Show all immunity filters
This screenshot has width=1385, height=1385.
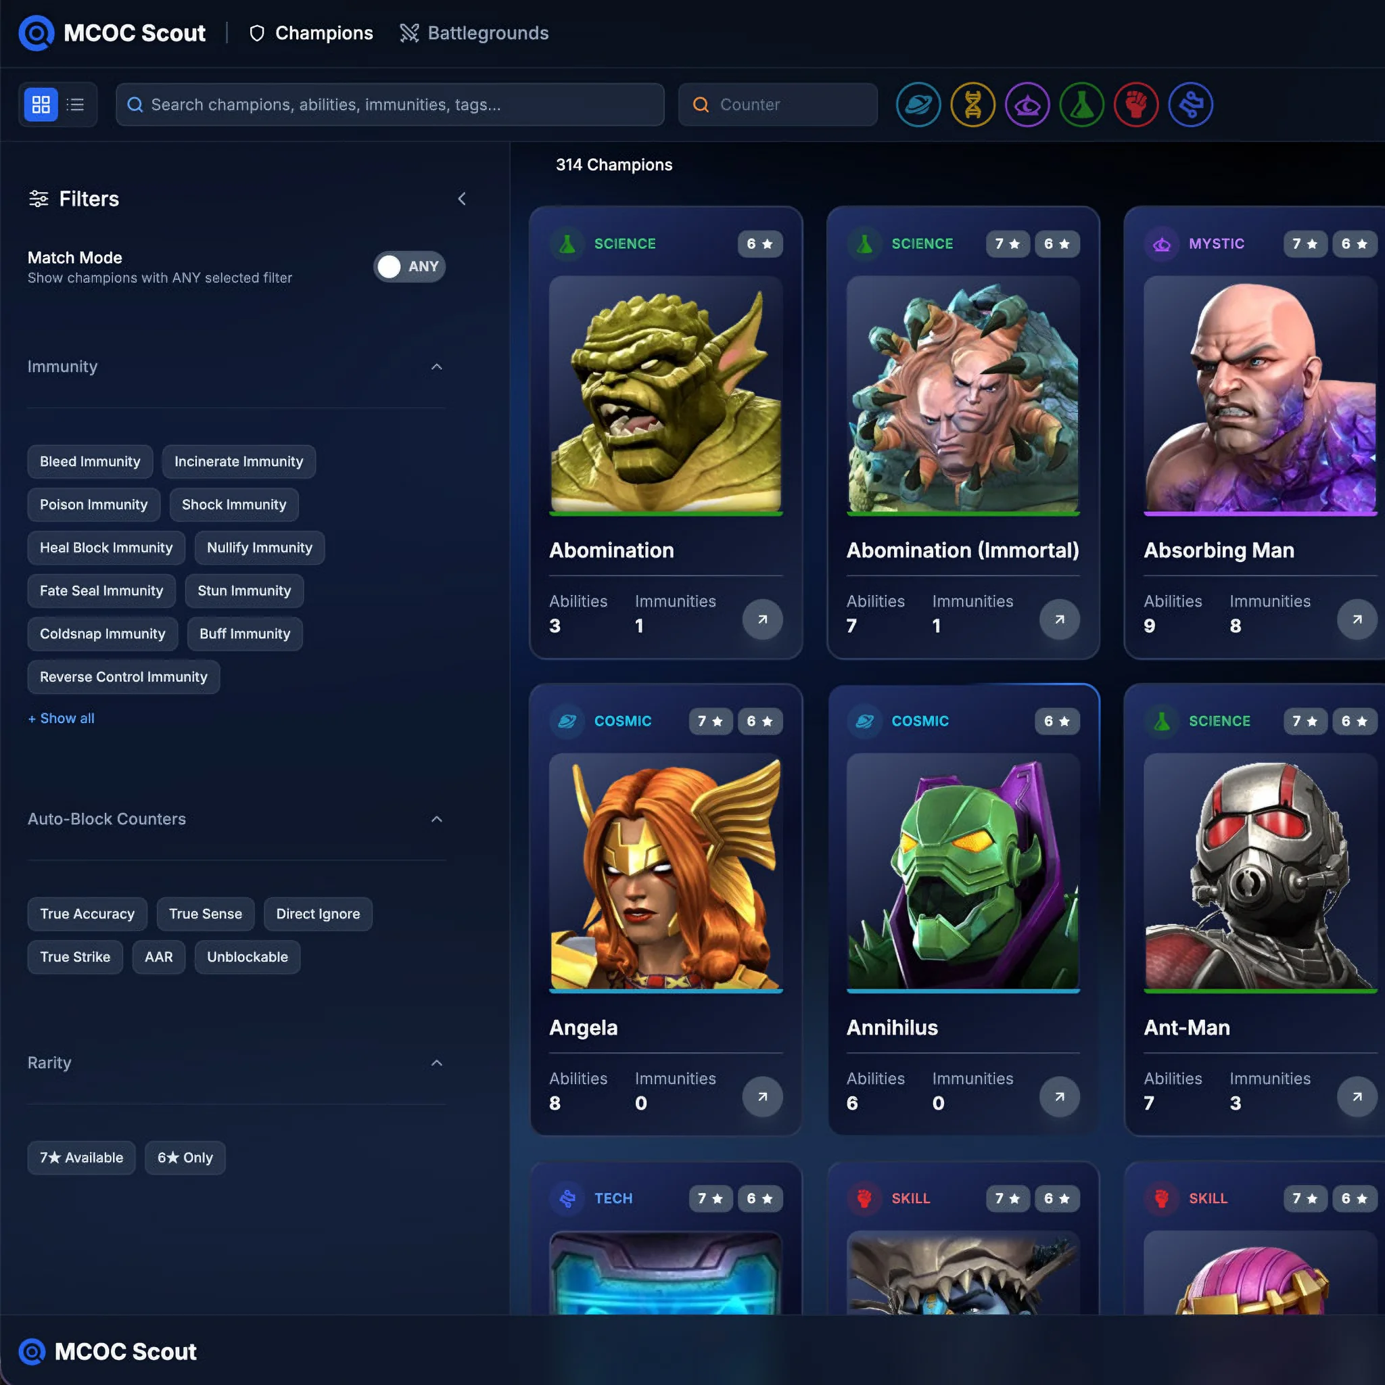61,718
